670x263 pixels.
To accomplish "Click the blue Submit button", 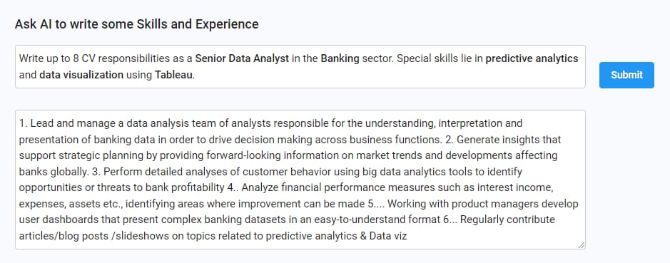I will [x=626, y=75].
